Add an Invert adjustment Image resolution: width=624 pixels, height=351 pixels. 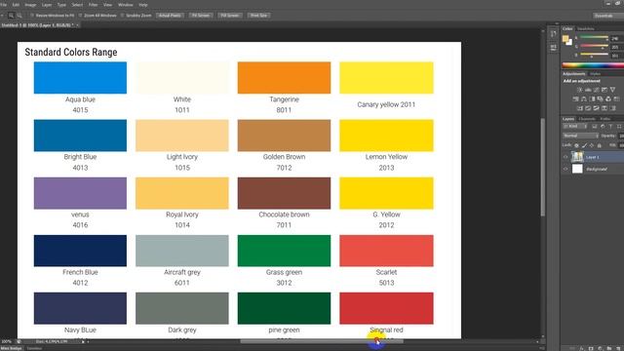coord(580,108)
